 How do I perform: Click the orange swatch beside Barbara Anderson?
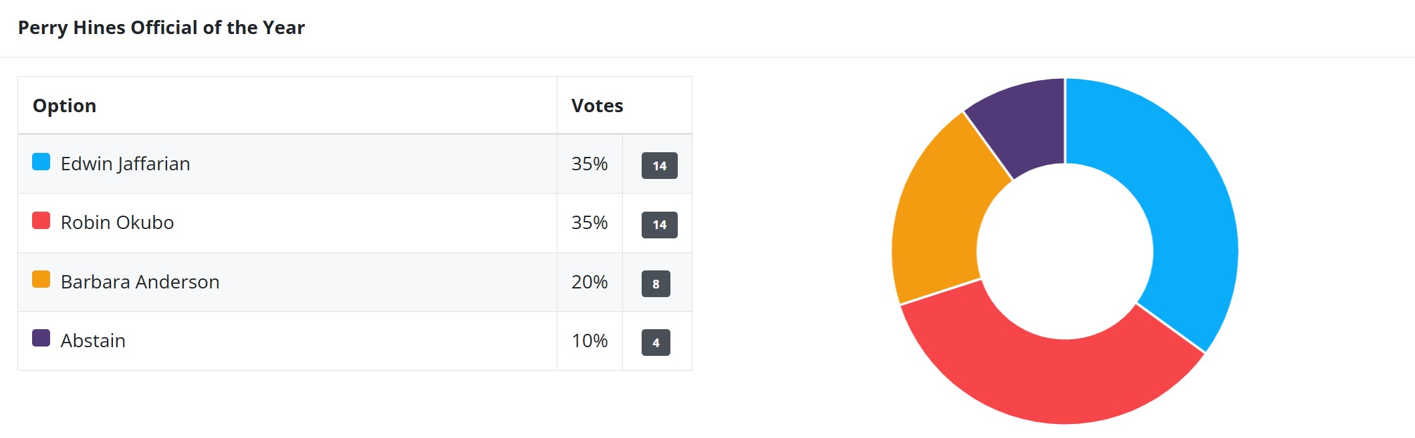pos(41,280)
